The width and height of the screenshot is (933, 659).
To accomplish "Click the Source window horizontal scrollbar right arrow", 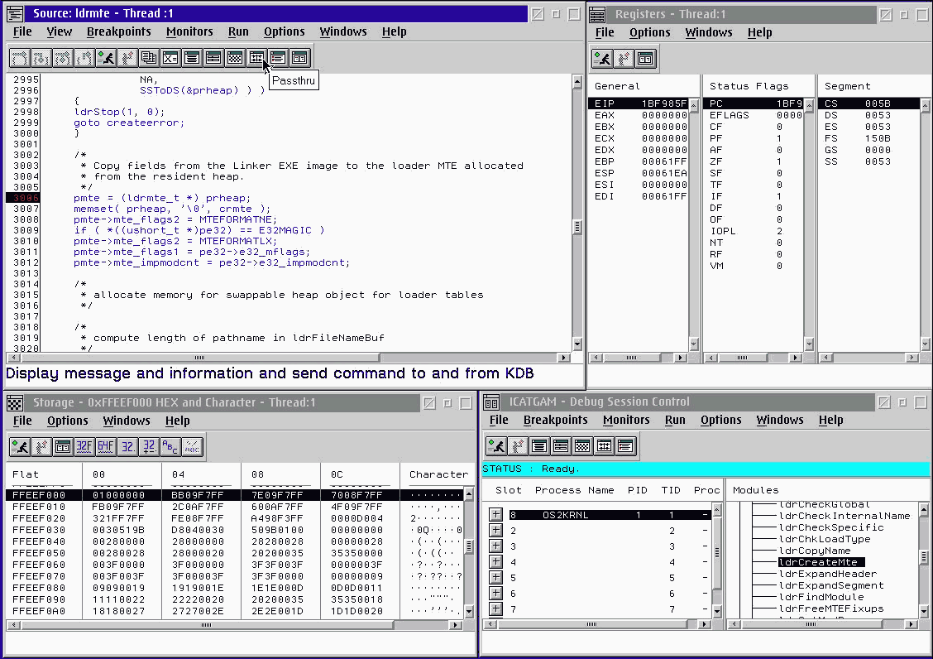I will pos(564,358).
